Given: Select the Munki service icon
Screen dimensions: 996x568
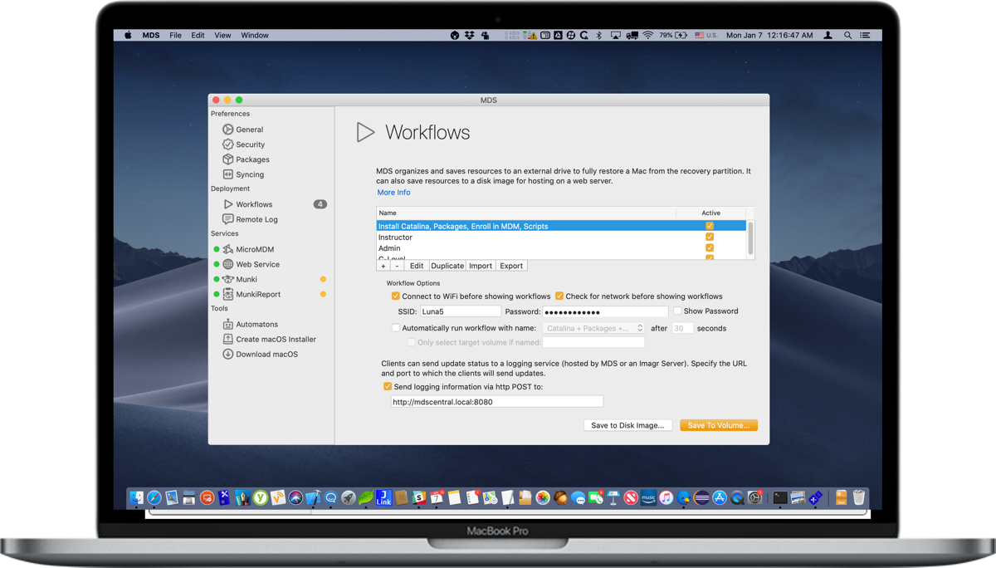Looking at the screenshot, I should point(227,279).
